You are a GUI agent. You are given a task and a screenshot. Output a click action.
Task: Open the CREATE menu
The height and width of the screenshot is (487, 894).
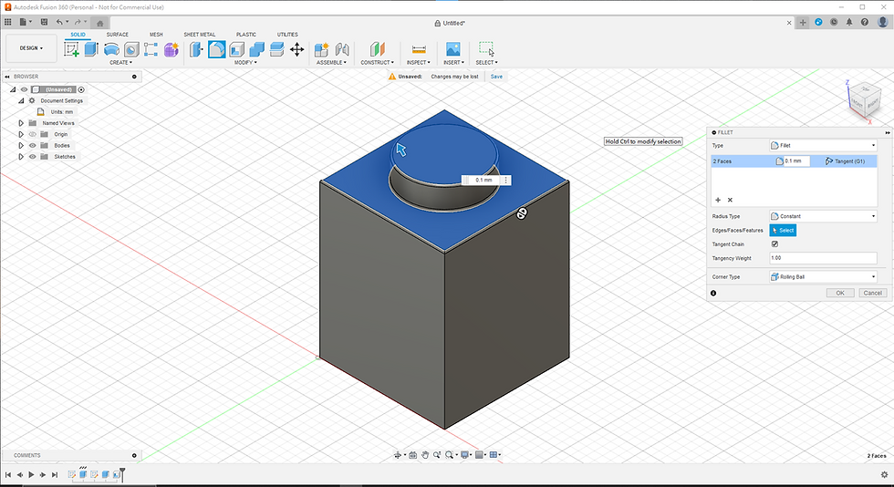click(120, 63)
